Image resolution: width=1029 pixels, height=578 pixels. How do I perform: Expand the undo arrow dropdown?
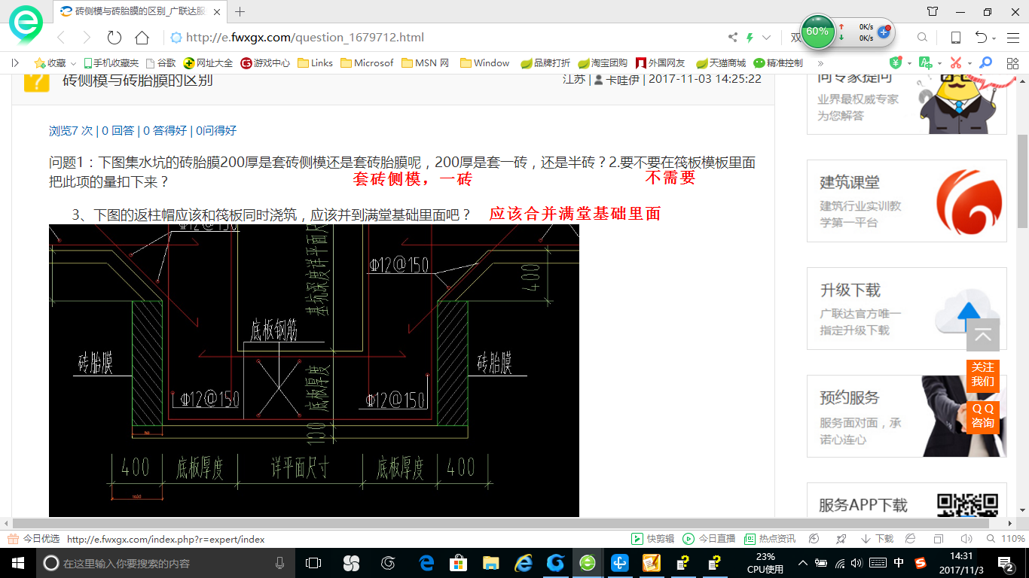[x=994, y=38]
